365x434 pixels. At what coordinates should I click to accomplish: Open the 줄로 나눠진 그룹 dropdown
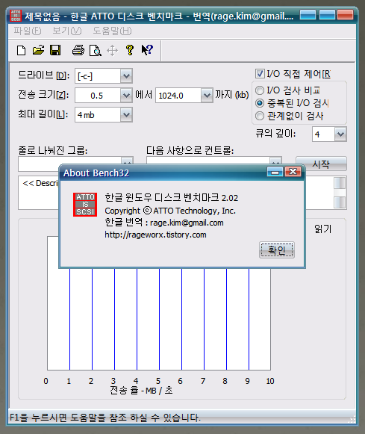coord(127,161)
